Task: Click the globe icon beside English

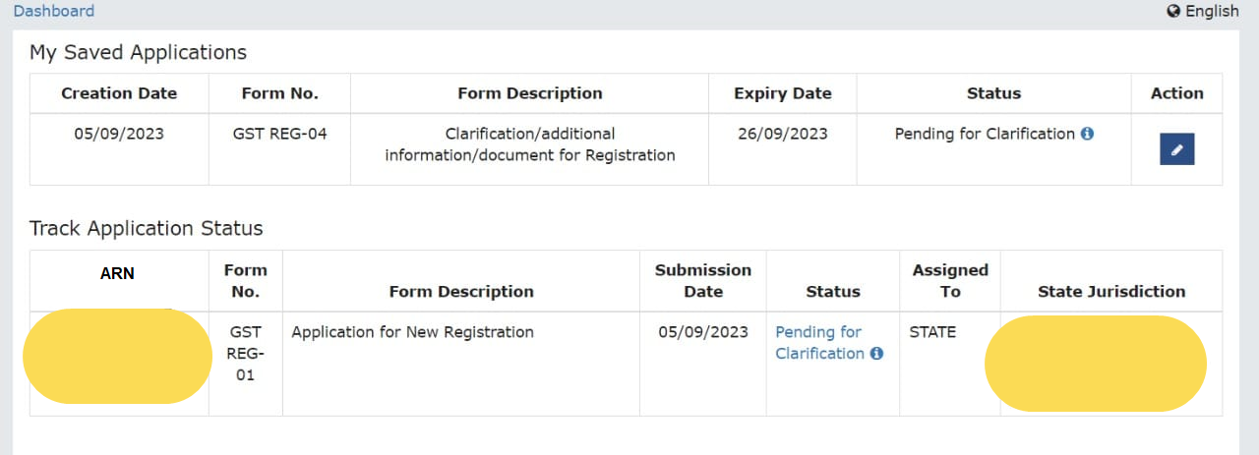Action: [x=1172, y=11]
